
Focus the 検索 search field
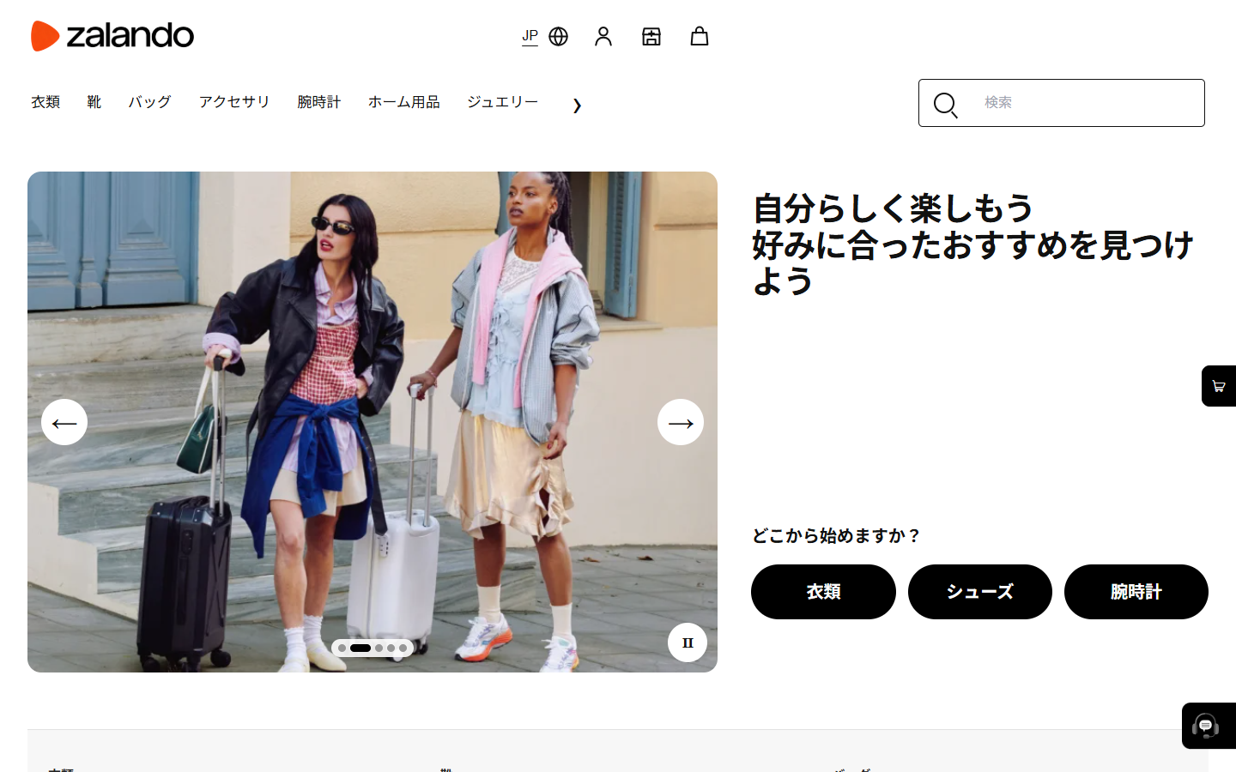(x=1062, y=103)
